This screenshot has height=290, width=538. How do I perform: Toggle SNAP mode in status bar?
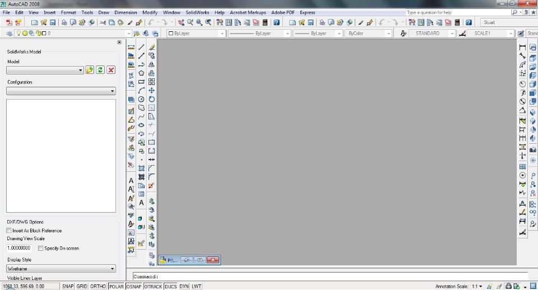[x=68, y=286]
